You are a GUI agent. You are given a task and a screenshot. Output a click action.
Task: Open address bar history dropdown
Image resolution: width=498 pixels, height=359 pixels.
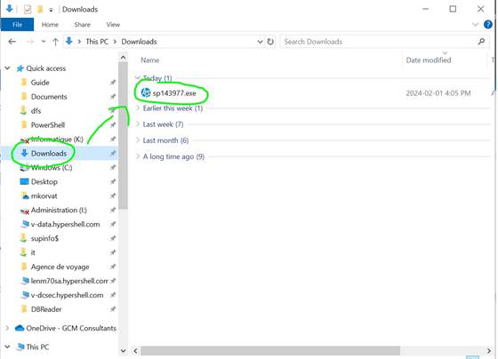point(260,42)
